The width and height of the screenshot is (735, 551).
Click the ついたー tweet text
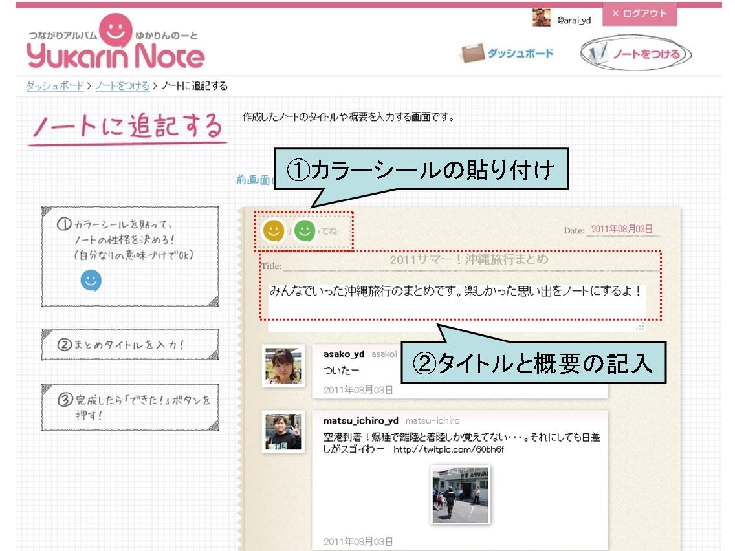click(x=341, y=371)
